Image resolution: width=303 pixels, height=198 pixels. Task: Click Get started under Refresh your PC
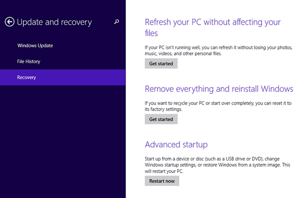coord(161,64)
